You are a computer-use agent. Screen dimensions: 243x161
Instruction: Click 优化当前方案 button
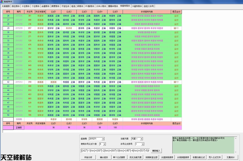click(x=135, y=158)
